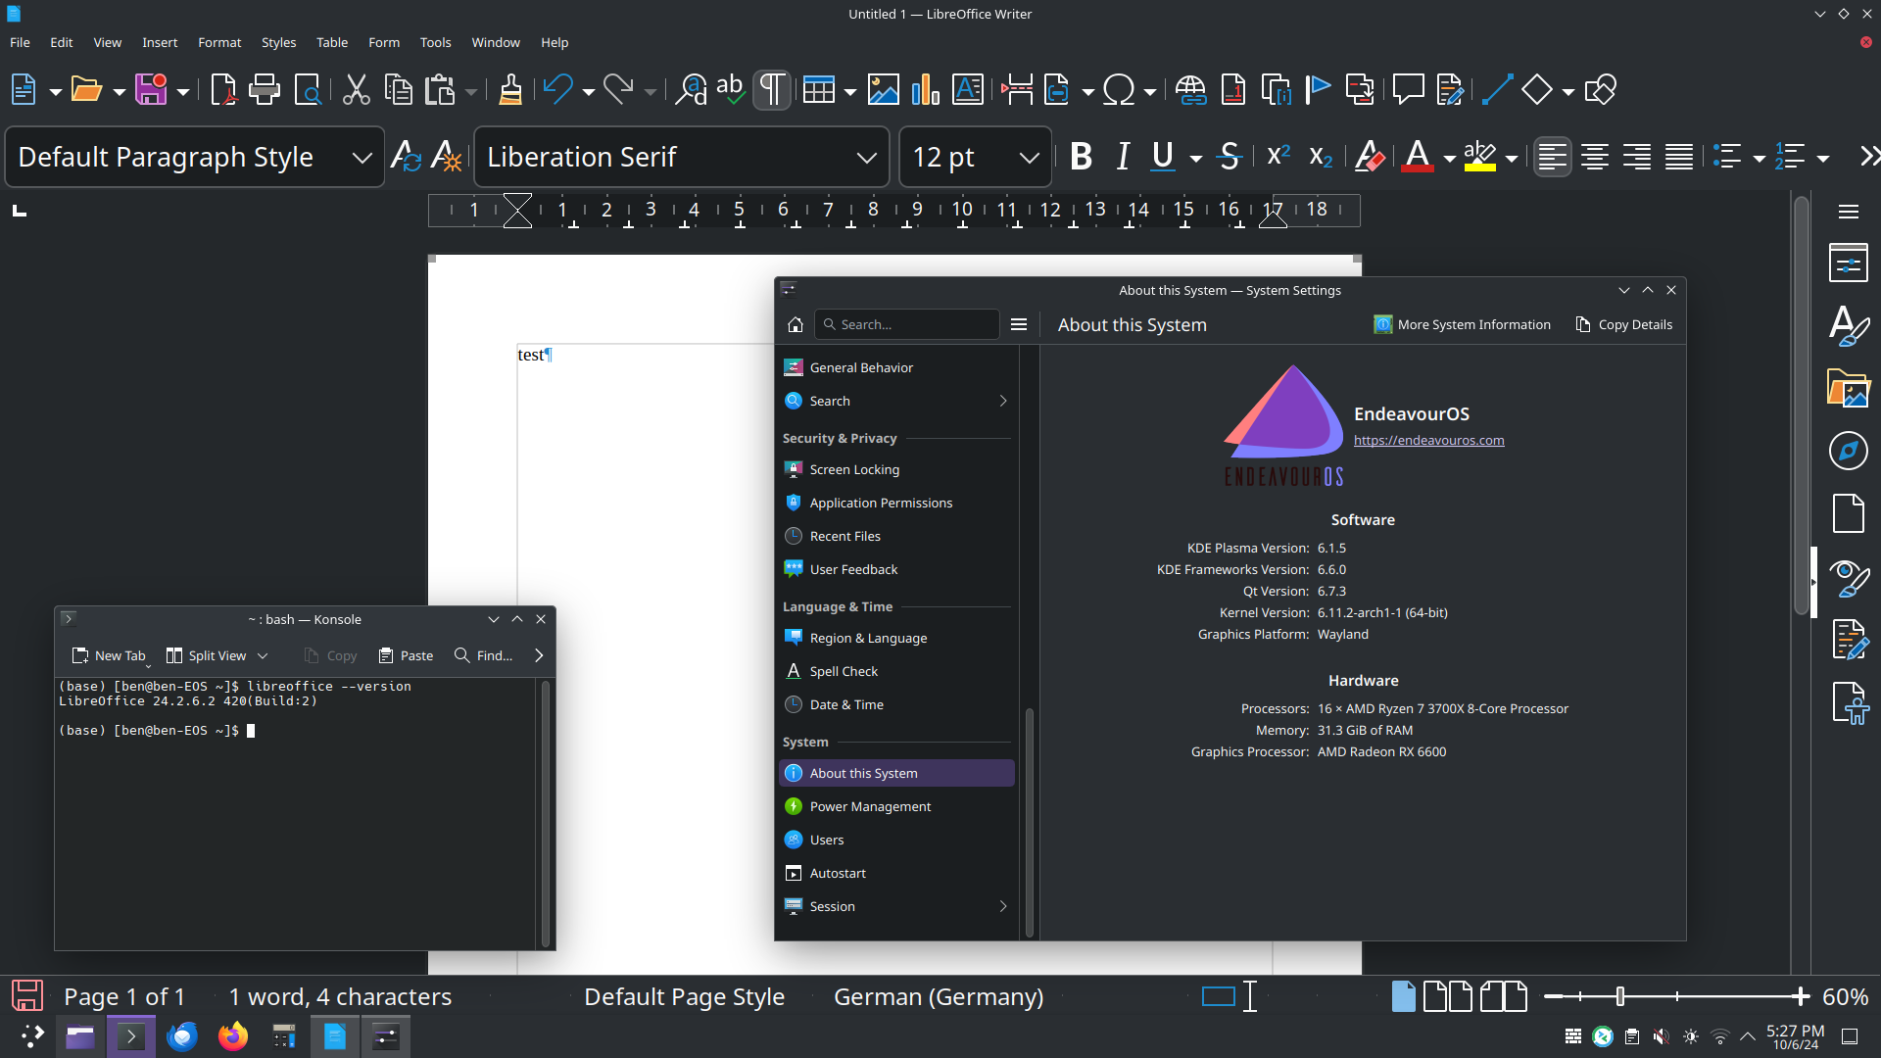Open the Gallery panel in sidebar
Screen dimensions: 1881x1058
tap(1848, 389)
